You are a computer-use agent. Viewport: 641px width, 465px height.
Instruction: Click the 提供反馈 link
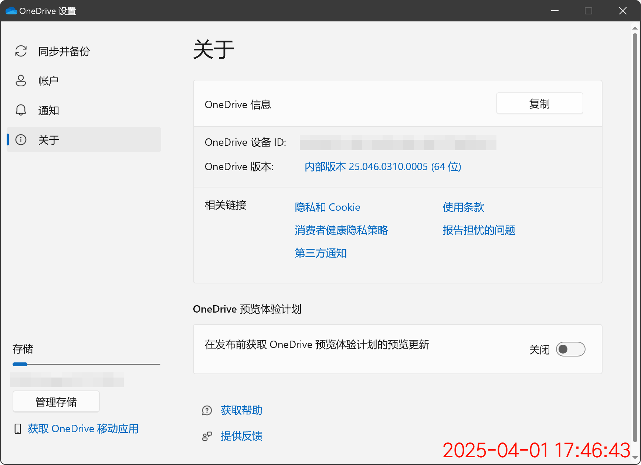[x=241, y=436]
